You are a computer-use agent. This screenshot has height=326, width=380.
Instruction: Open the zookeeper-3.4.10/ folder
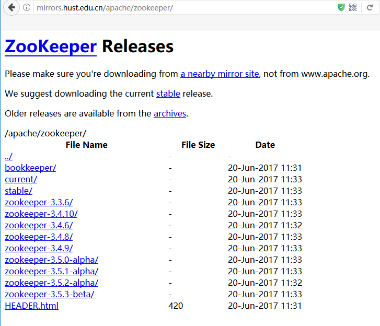(x=41, y=214)
